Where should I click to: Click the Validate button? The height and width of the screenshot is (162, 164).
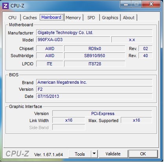point(113,154)
